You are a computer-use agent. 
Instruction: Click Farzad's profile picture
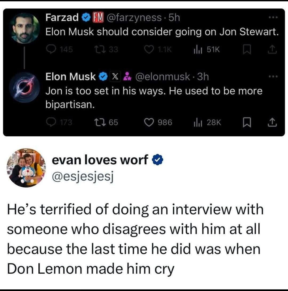pos(25,28)
